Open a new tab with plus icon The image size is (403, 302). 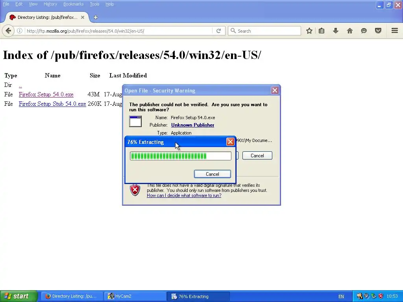96,17
